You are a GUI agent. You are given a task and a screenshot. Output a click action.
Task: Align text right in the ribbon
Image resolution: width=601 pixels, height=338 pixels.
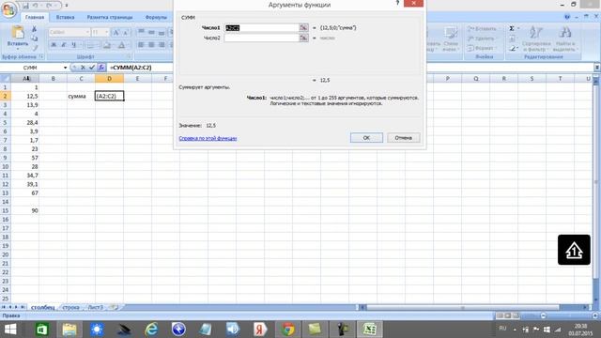click(x=162, y=45)
